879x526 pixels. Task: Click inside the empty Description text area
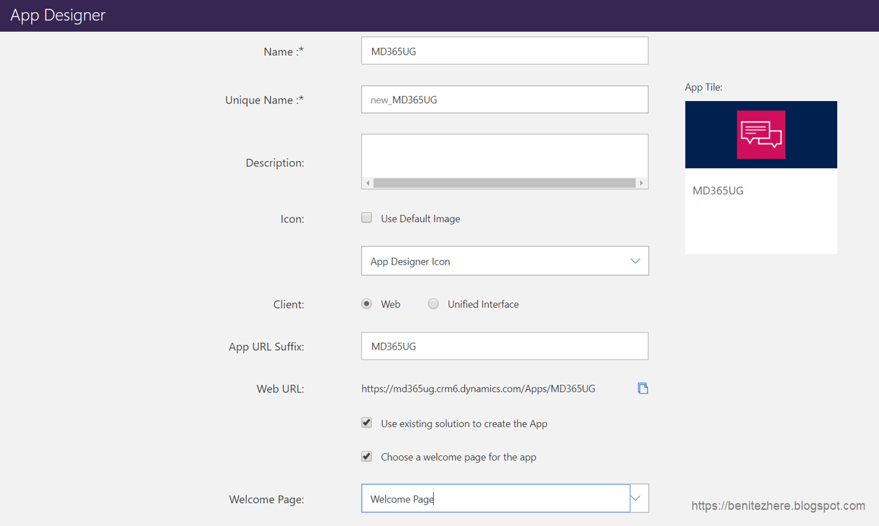point(505,155)
